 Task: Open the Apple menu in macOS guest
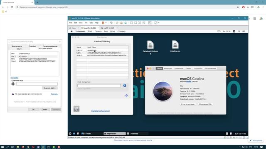[71, 31]
